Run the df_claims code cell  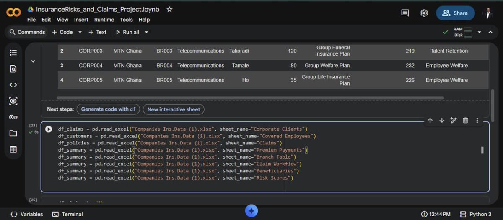coord(49,129)
